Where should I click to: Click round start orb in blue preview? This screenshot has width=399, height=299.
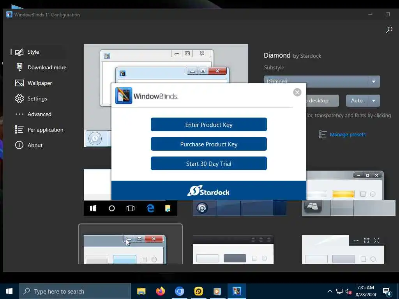202,208
